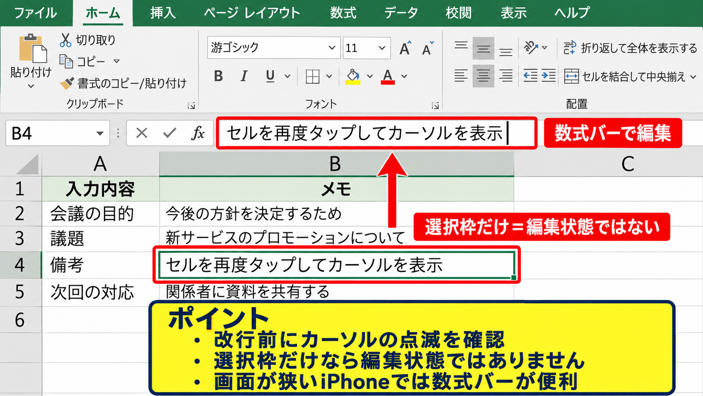The width and height of the screenshot is (703, 396).
Task: Toggle wrap text (折り返して全体を表示する)
Action: 630,48
